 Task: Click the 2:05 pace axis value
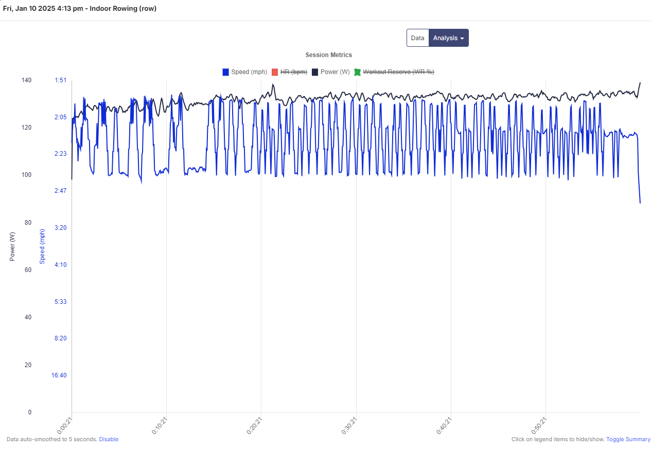(x=61, y=117)
